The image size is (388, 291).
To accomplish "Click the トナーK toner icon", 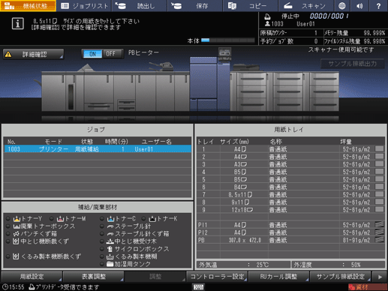I will click(x=152, y=219).
